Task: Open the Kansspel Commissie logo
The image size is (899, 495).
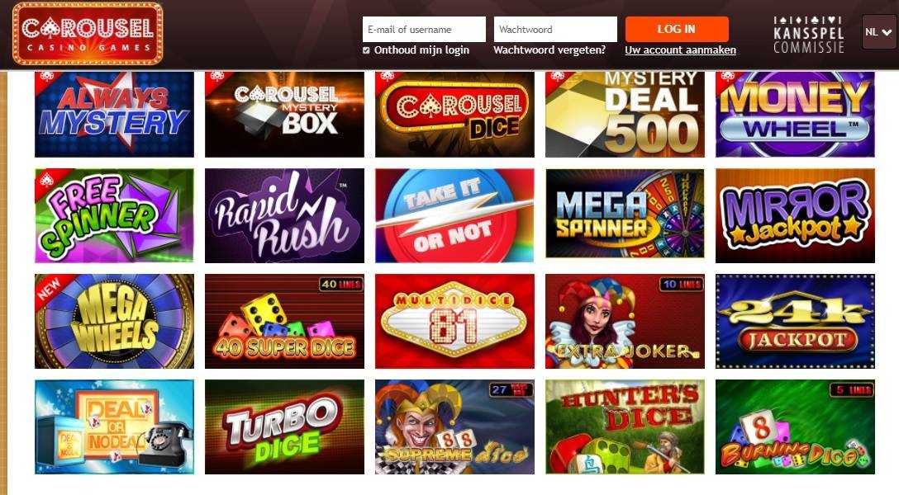Action: [x=808, y=35]
